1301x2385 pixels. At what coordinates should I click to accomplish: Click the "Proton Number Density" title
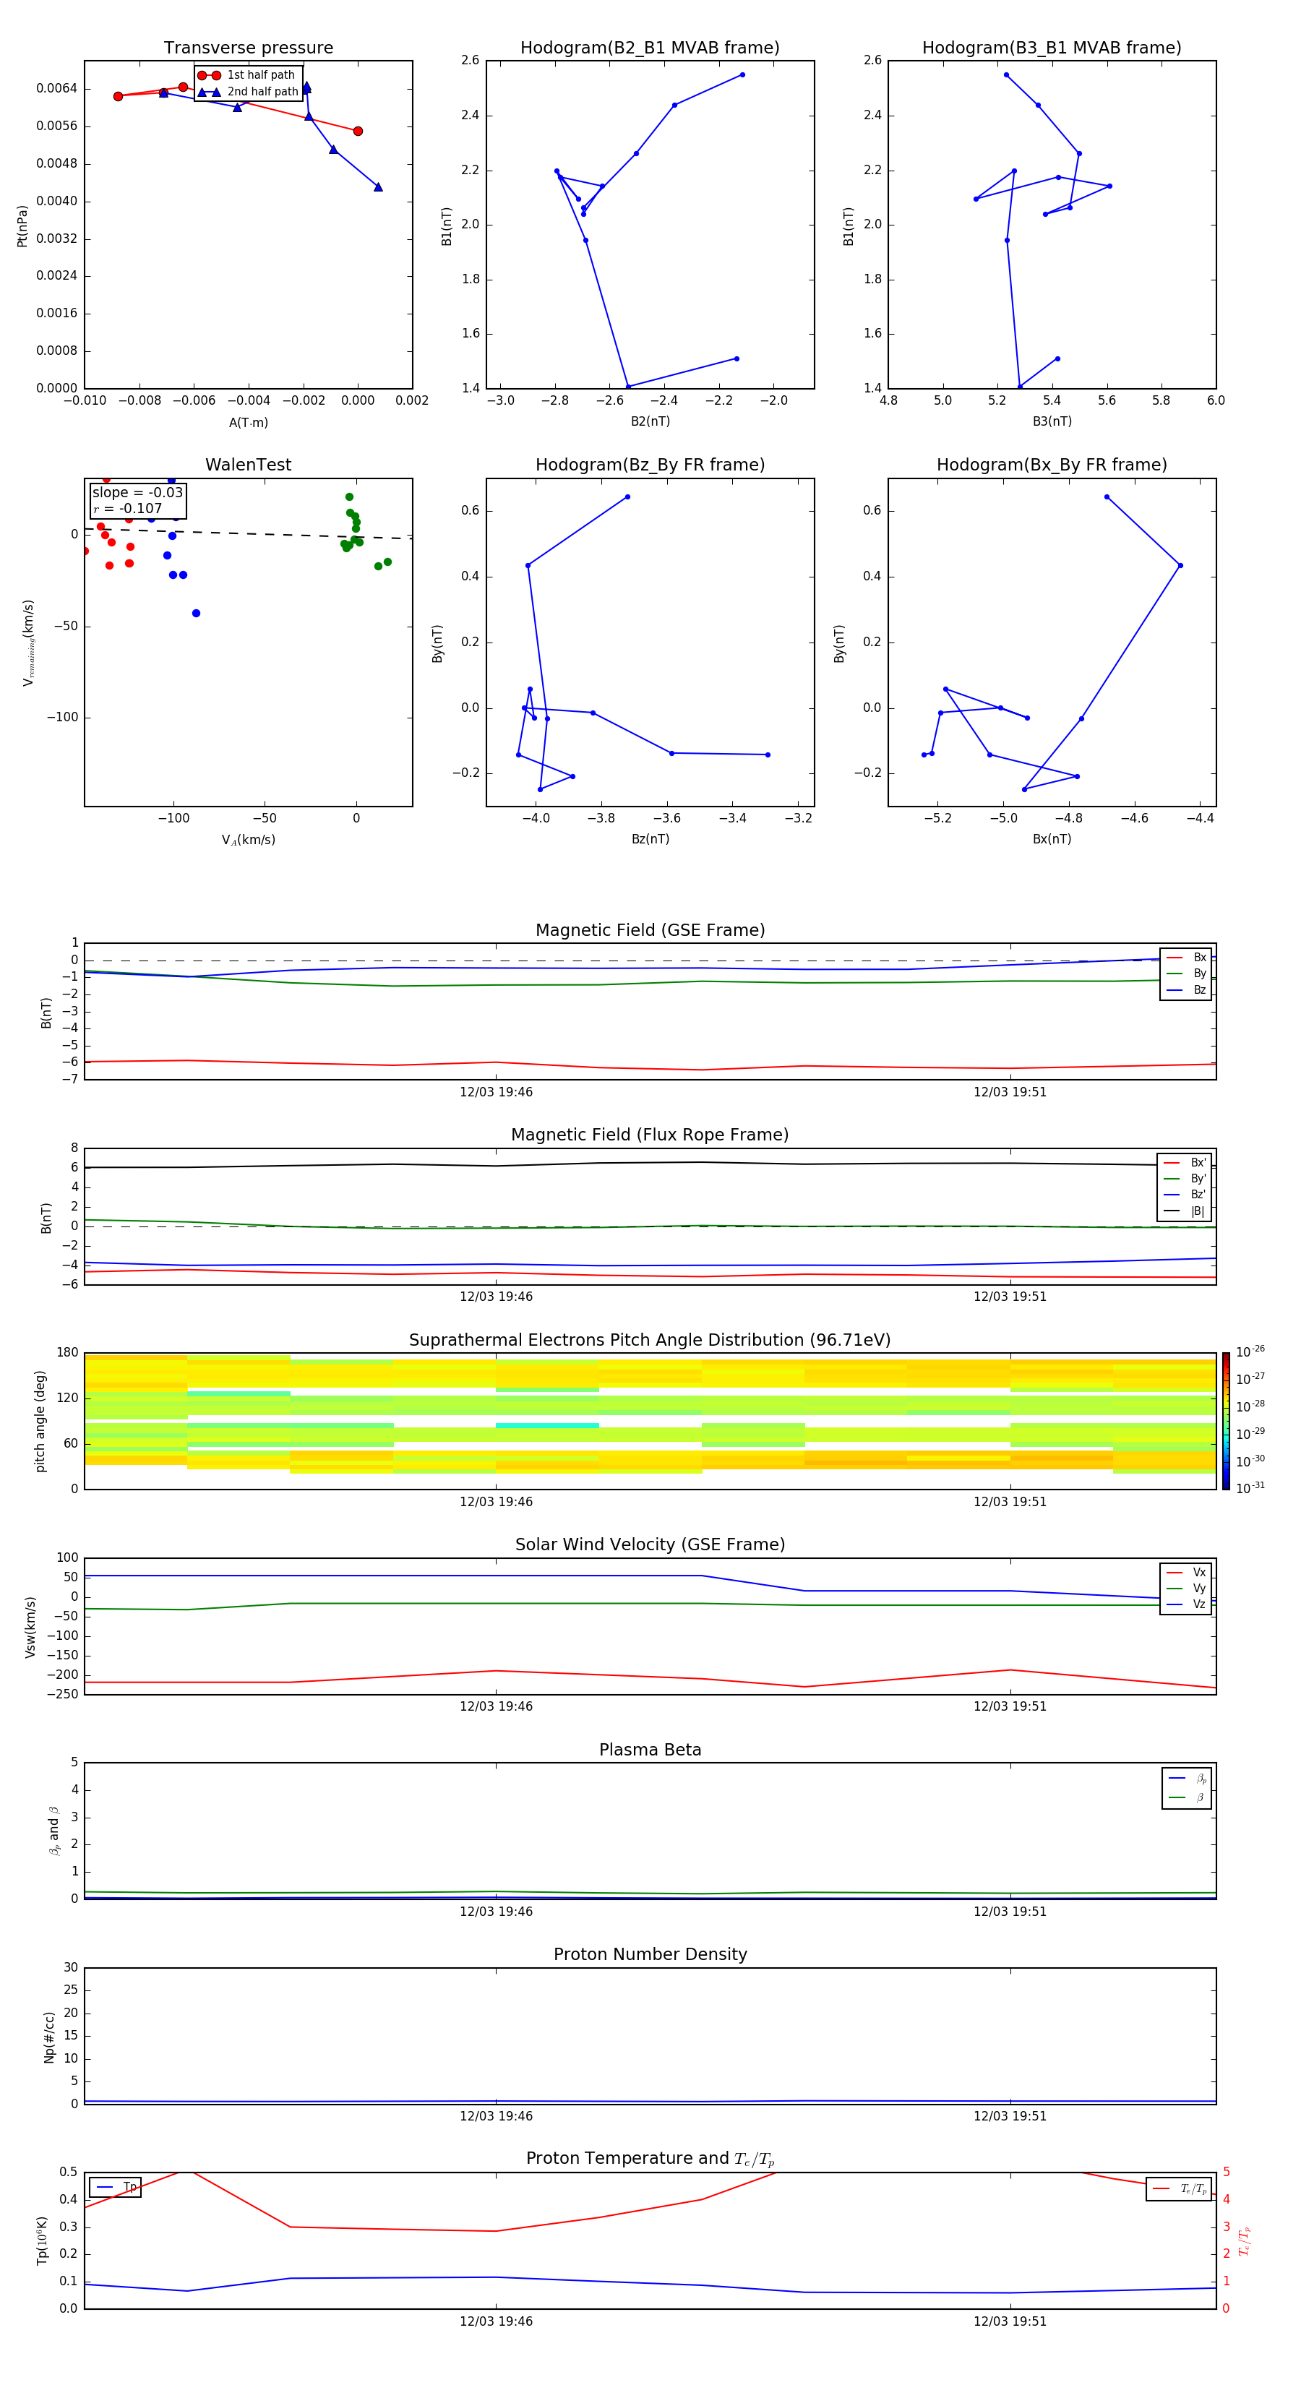pyautogui.click(x=650, y=1956)
